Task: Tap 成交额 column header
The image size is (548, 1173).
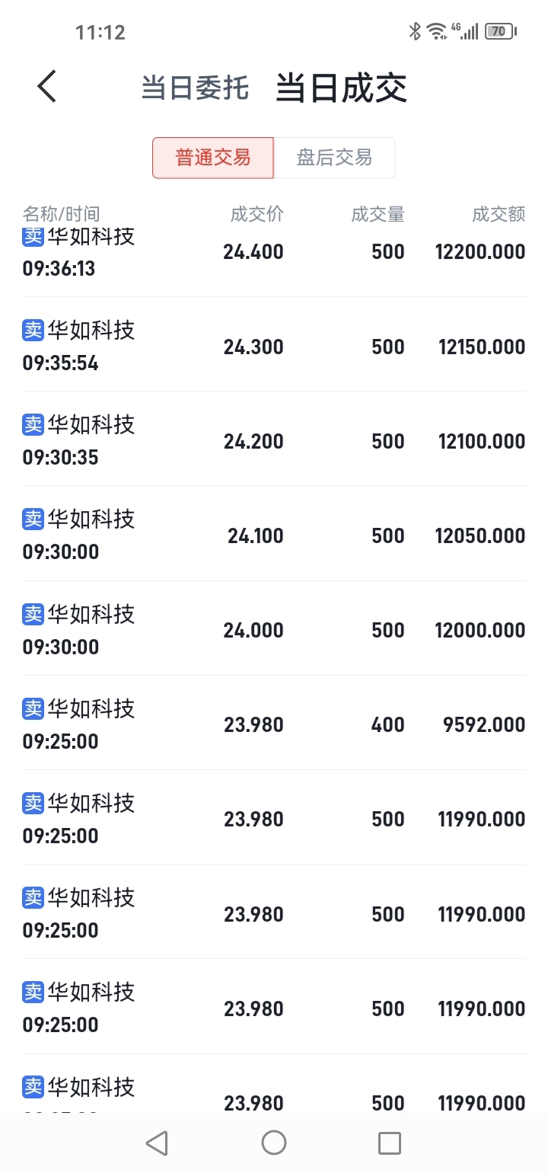Action: pyautogui.click(x=499, y=214)
